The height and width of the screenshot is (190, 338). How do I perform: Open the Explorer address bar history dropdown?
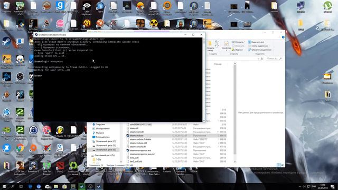tap(258, 59)
